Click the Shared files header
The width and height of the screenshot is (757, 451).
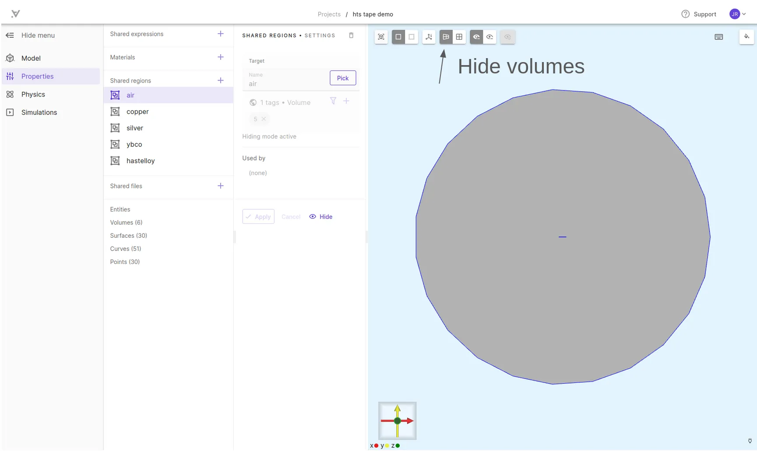tap(126, 186)
